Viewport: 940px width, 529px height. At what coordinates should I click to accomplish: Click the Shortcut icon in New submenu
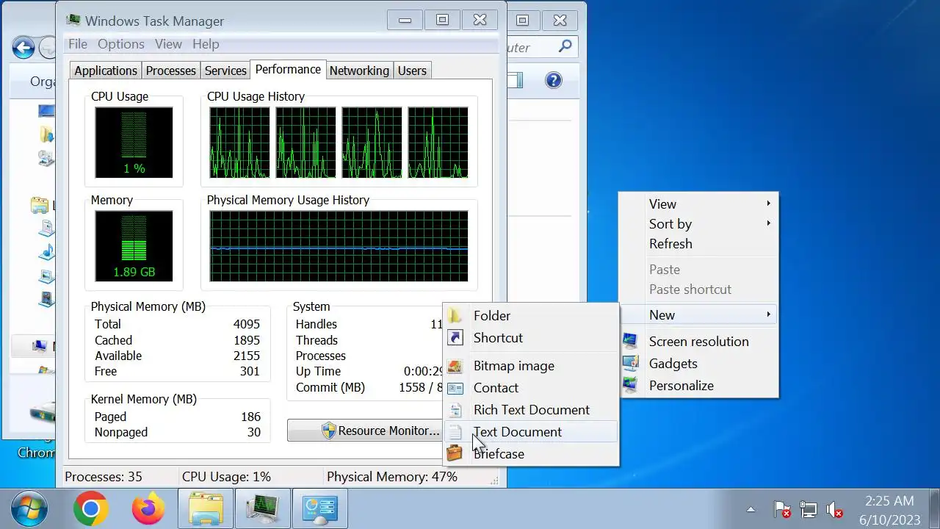pyautogui.click(x=455, y=337)
